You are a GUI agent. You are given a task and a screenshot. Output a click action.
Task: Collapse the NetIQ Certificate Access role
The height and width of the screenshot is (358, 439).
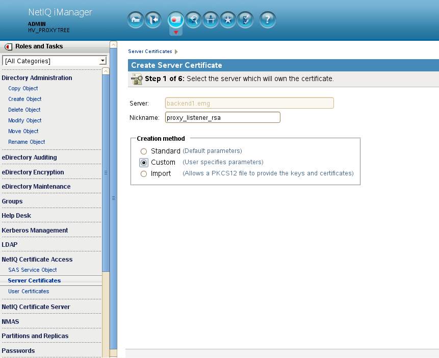tap(37, 260)
